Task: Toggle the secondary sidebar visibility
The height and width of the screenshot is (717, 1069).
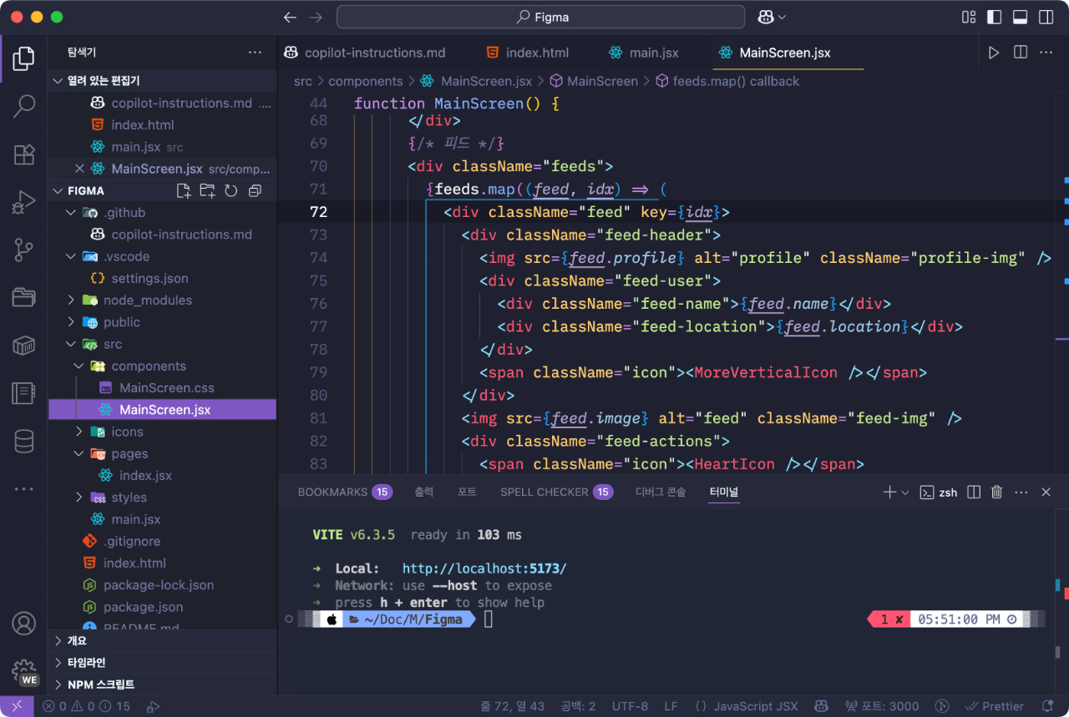Action: click(1045, 17)
